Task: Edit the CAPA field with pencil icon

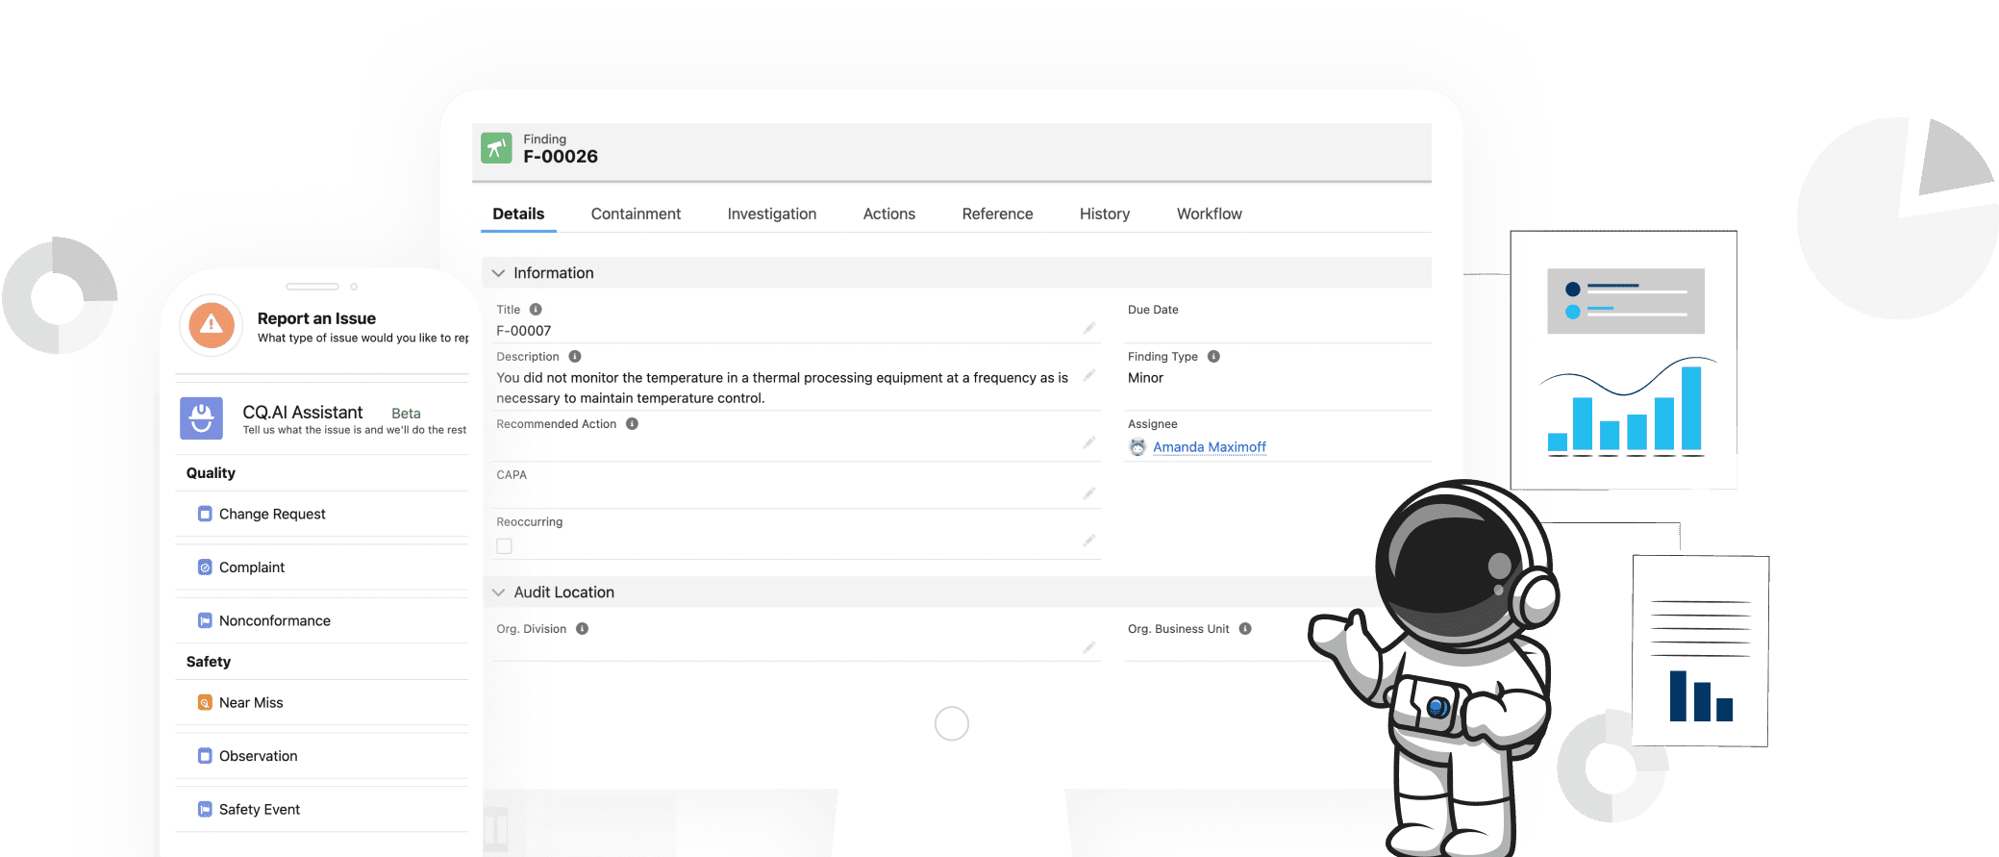Action: click(1088, 493)
